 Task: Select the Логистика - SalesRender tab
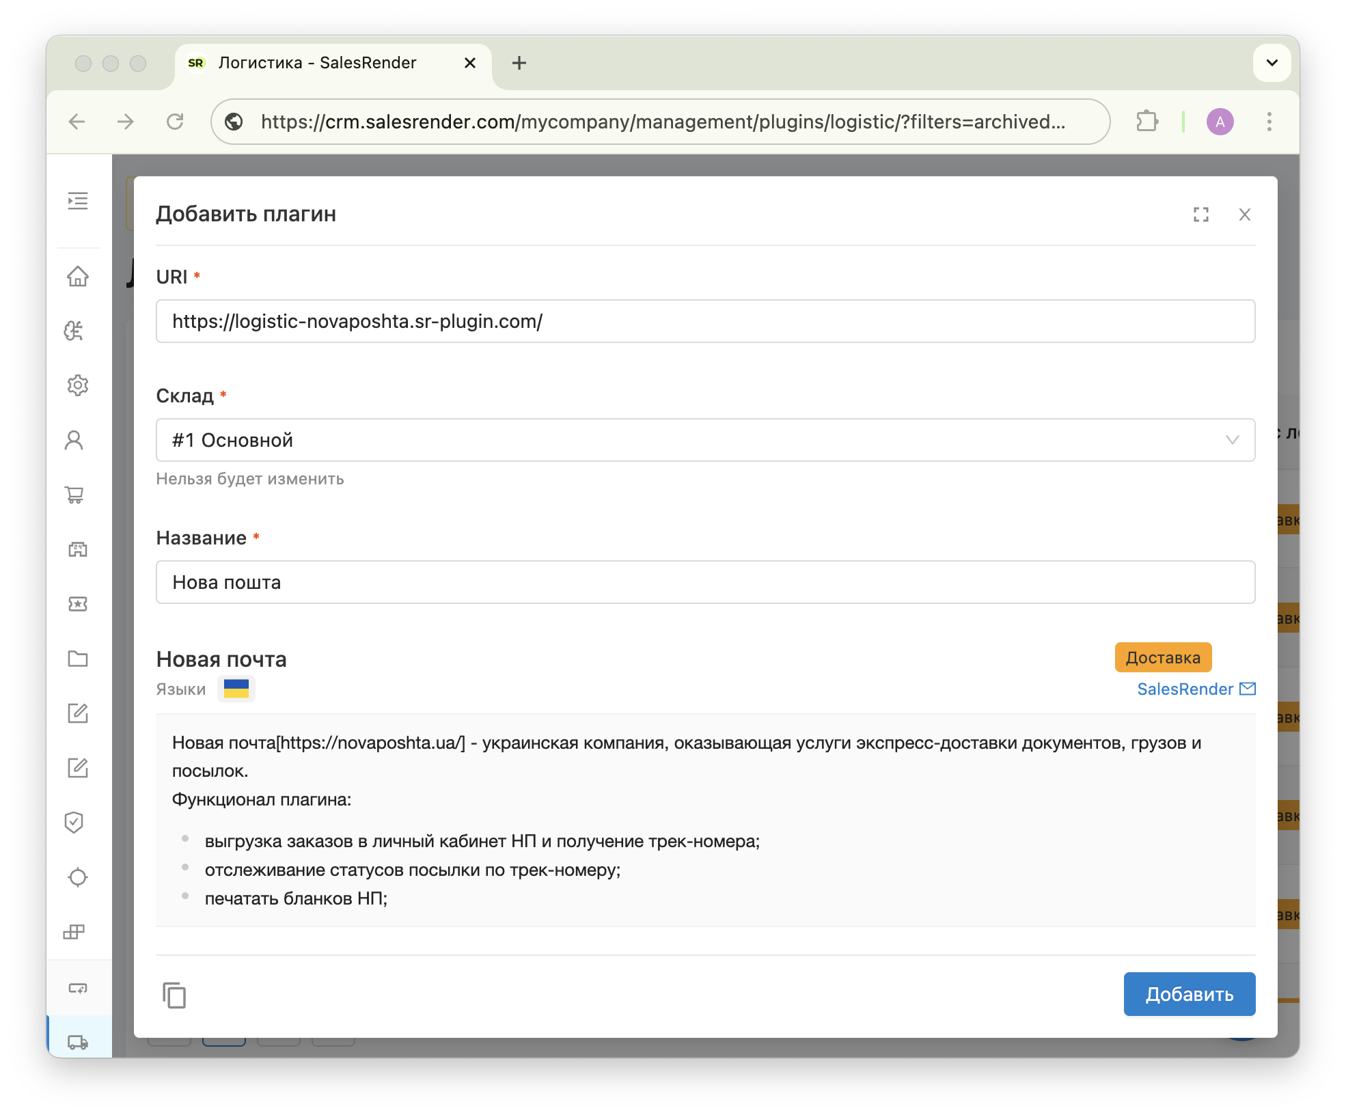(317, 63)
